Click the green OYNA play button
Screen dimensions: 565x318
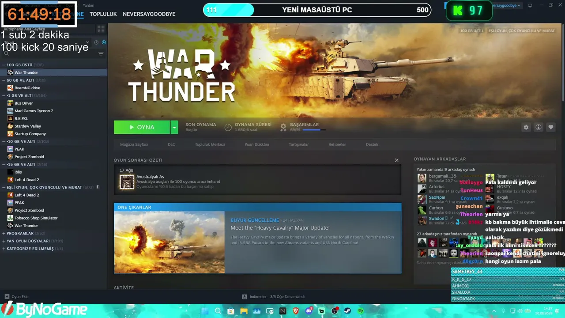tap(142, 127)
